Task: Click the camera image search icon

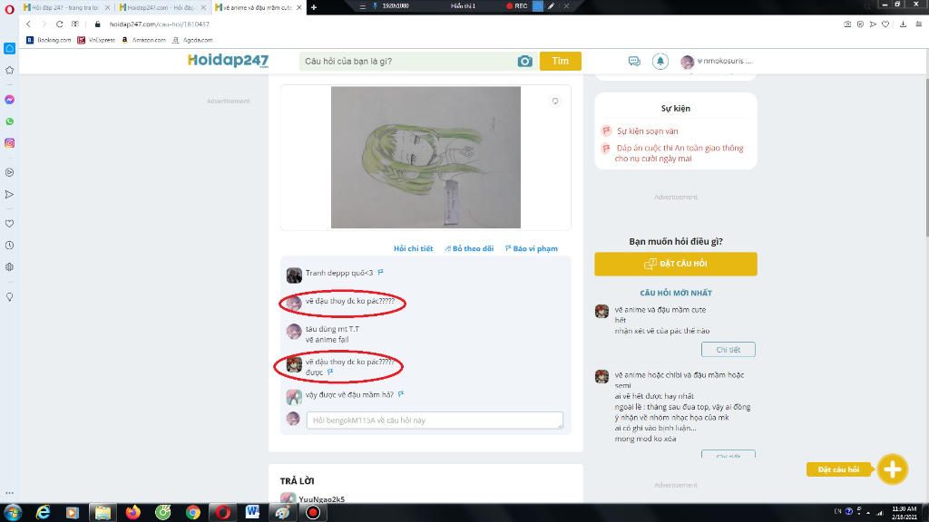Action: point(524,61)
